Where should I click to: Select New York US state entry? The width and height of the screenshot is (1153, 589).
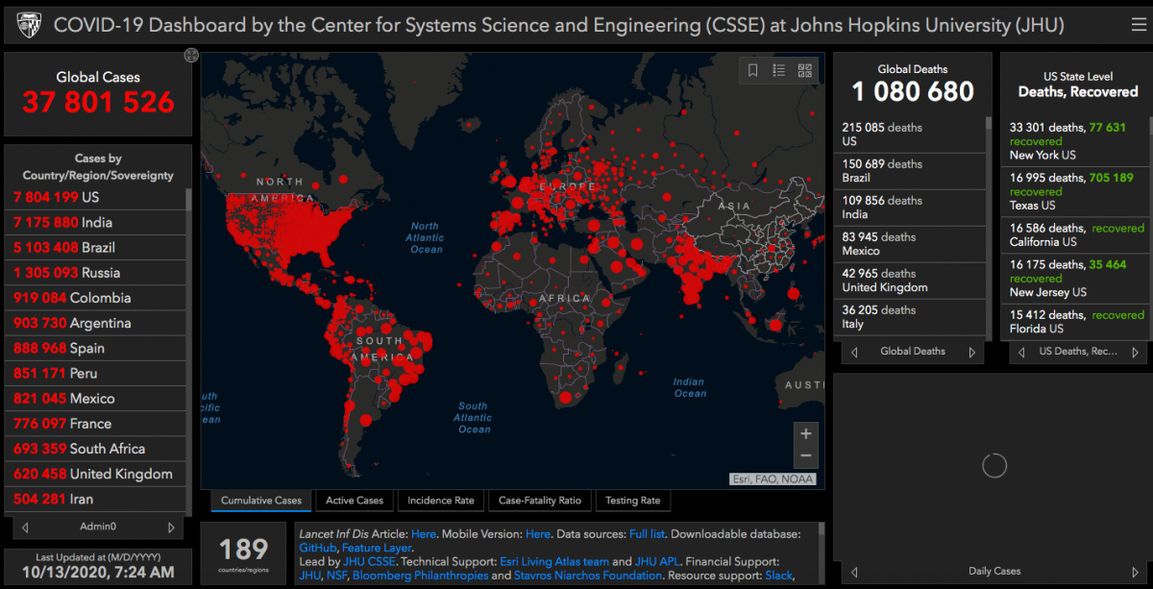1076,140
